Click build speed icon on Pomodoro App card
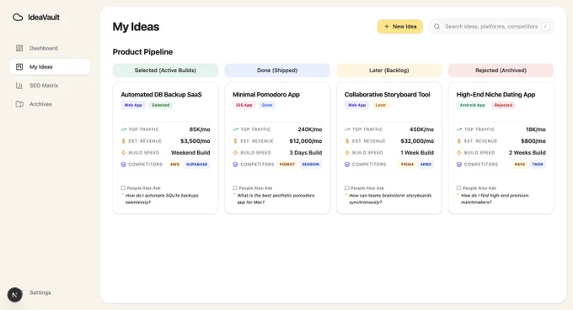 pos(235,153)
